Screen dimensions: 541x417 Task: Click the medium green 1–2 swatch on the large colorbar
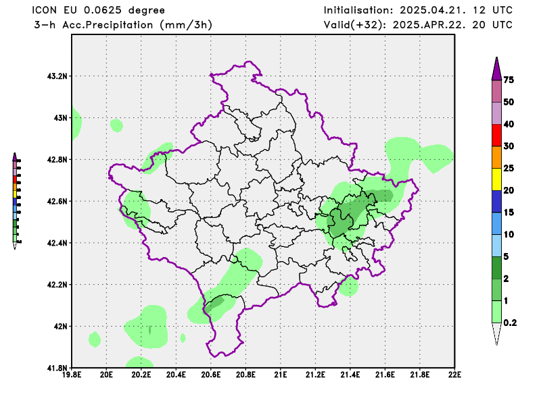pos(496,289)
